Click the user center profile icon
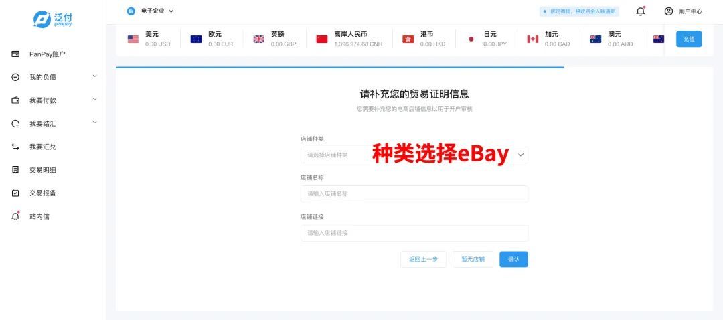This screenshot has width=723, height=320. pyautogui.click(x=668, y=11)
